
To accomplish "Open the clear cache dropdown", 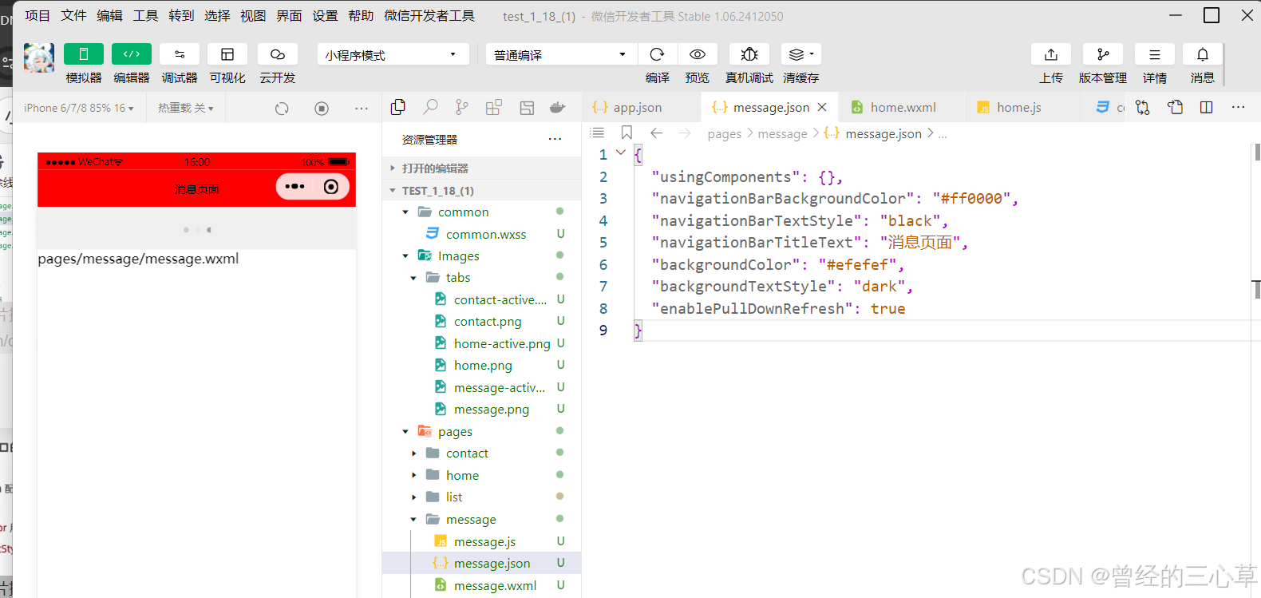I will 801,54.
